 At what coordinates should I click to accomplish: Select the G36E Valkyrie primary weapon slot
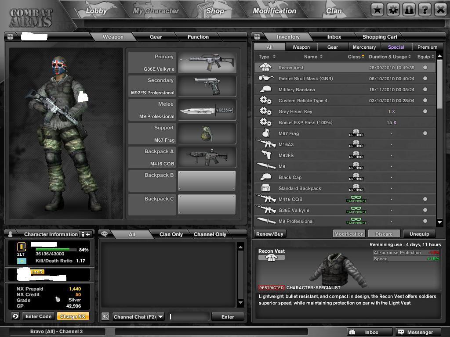click(207, 62)
